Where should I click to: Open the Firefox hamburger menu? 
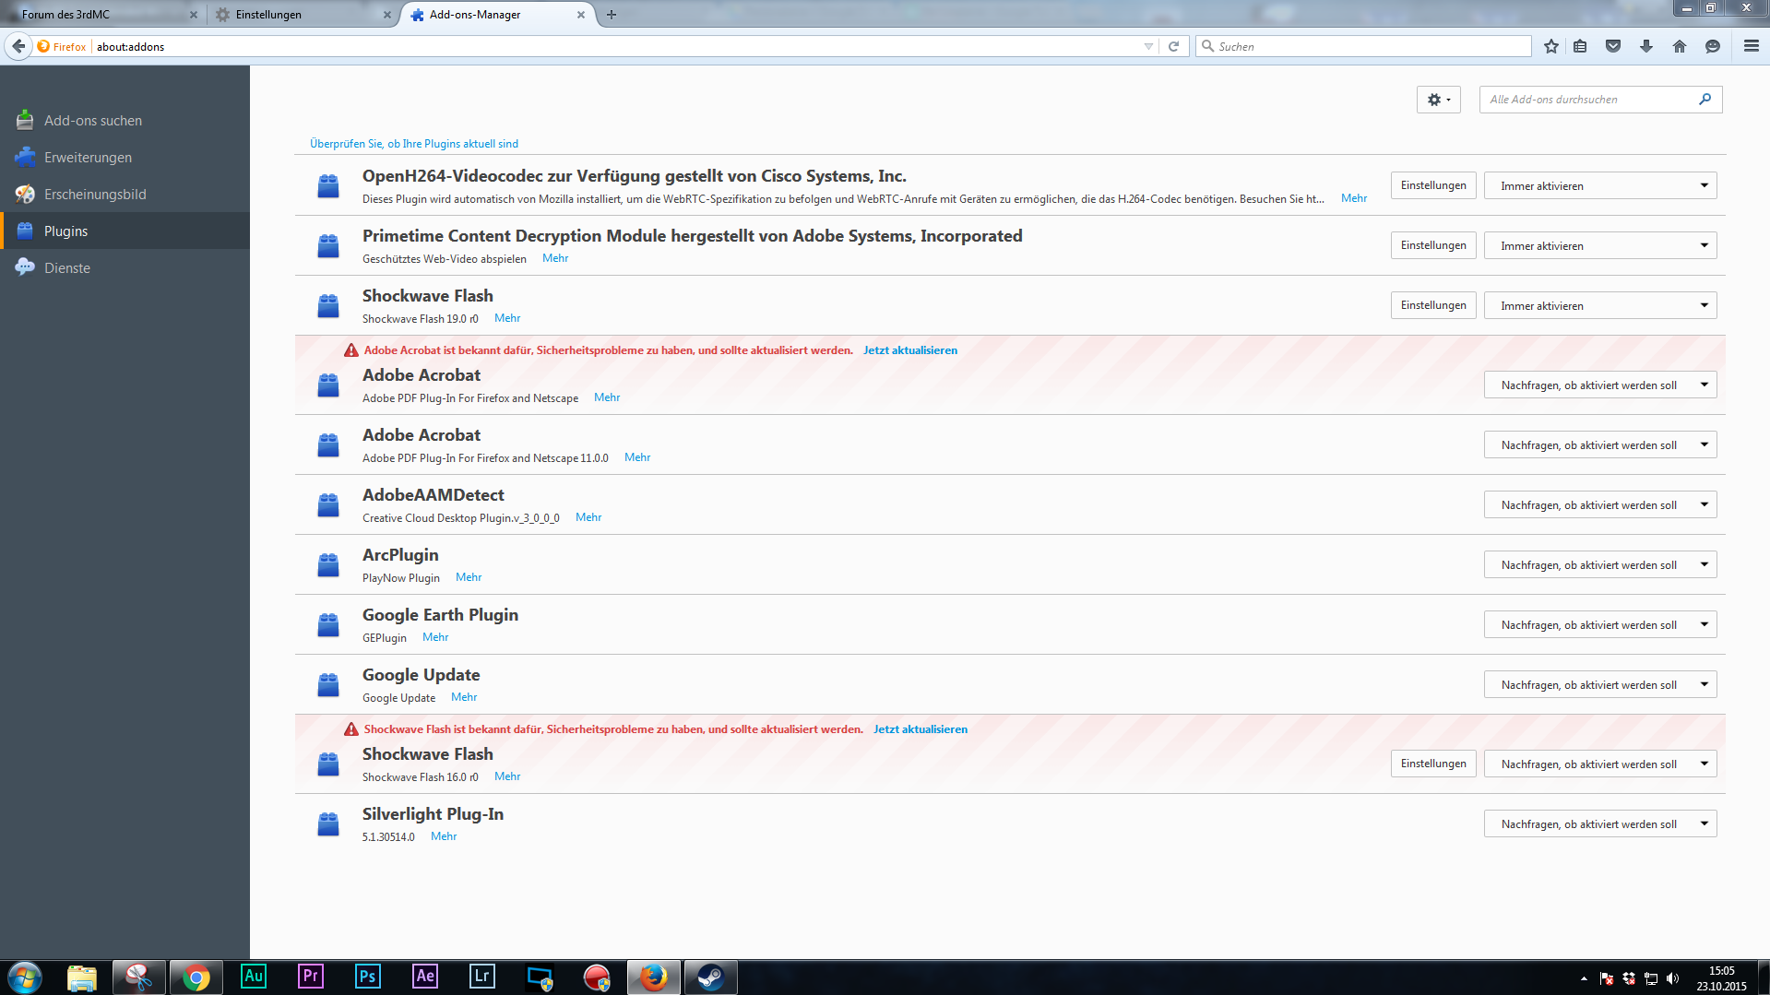click(x=1752, y=46)
